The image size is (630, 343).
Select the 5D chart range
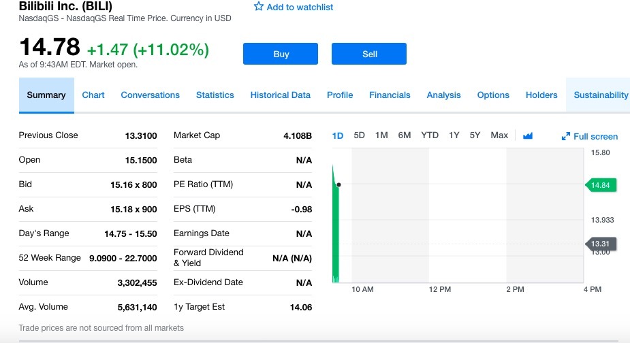coord(360,135)
